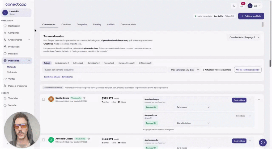Click the conectapp logo
Image resolution: width=272 pixels, height=149 pixels.
click(16, 4)
